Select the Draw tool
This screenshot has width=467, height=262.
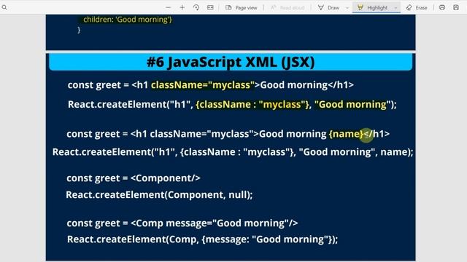(x=329, y=8)
